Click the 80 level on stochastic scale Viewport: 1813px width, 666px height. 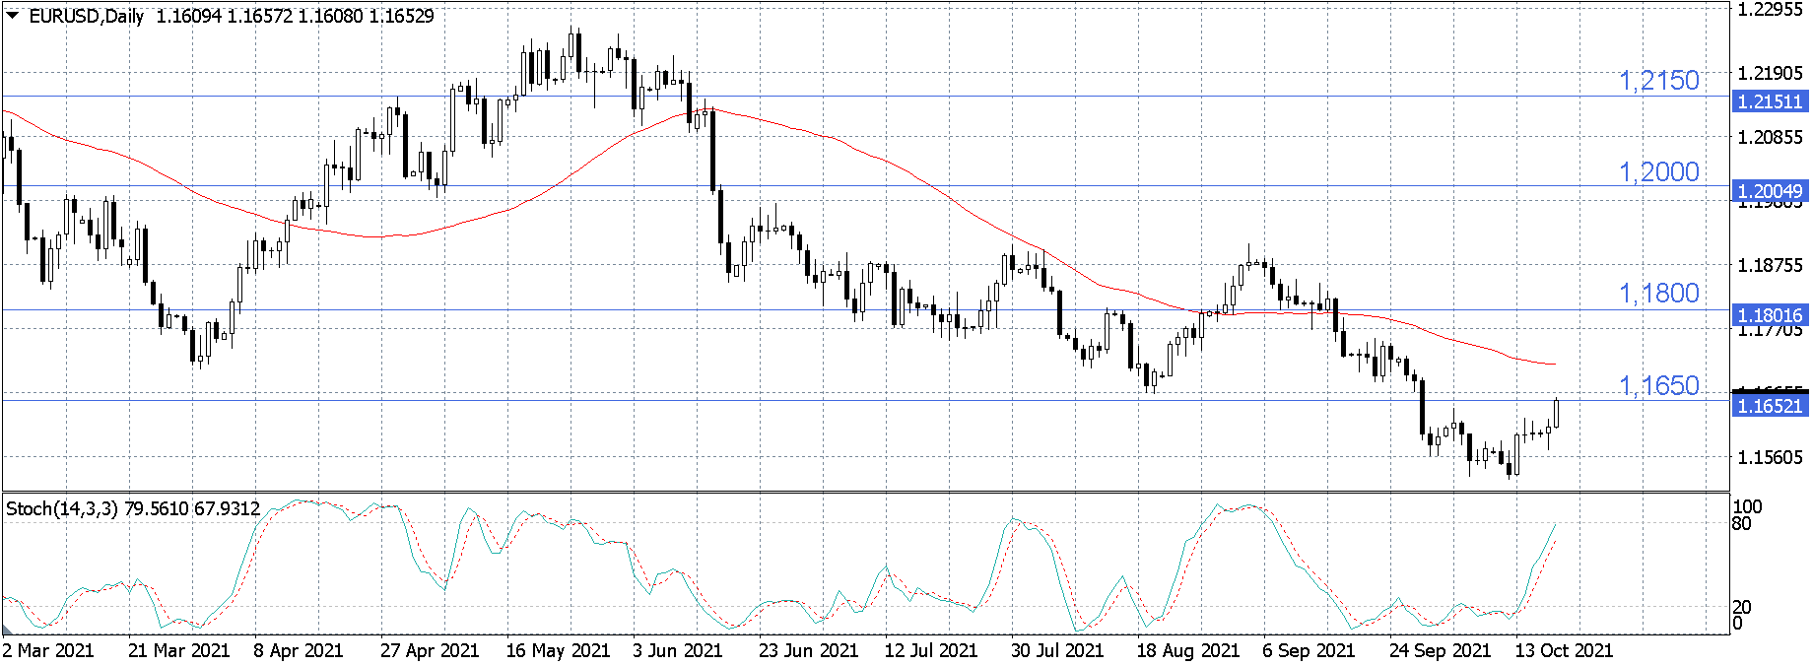[1742, 523]
